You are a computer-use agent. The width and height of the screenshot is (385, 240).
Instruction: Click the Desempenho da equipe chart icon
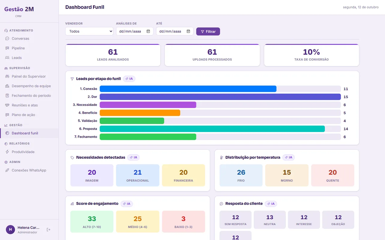click(x=7, y=86)
